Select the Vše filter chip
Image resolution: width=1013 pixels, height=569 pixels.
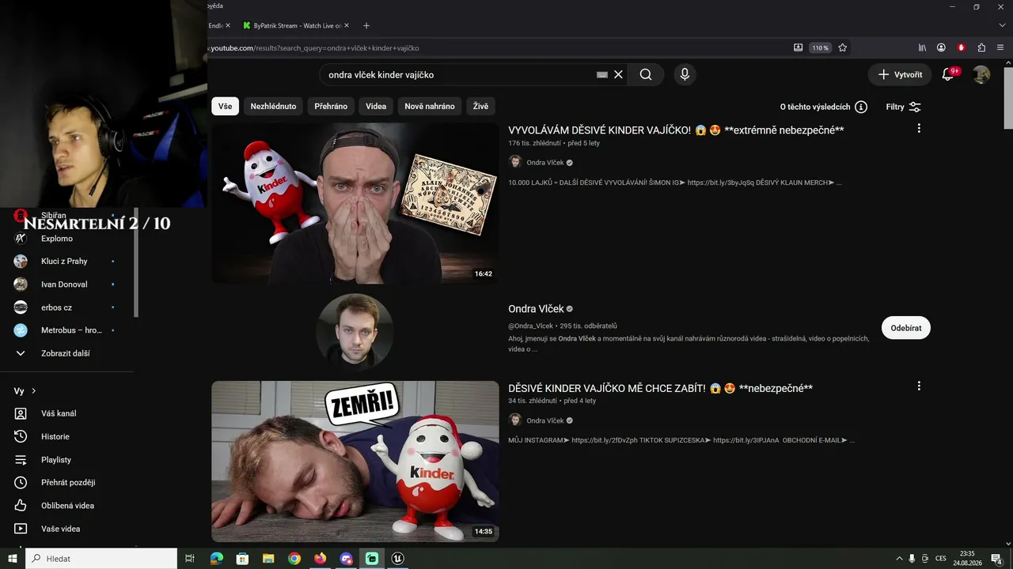(x=226, y=107)
